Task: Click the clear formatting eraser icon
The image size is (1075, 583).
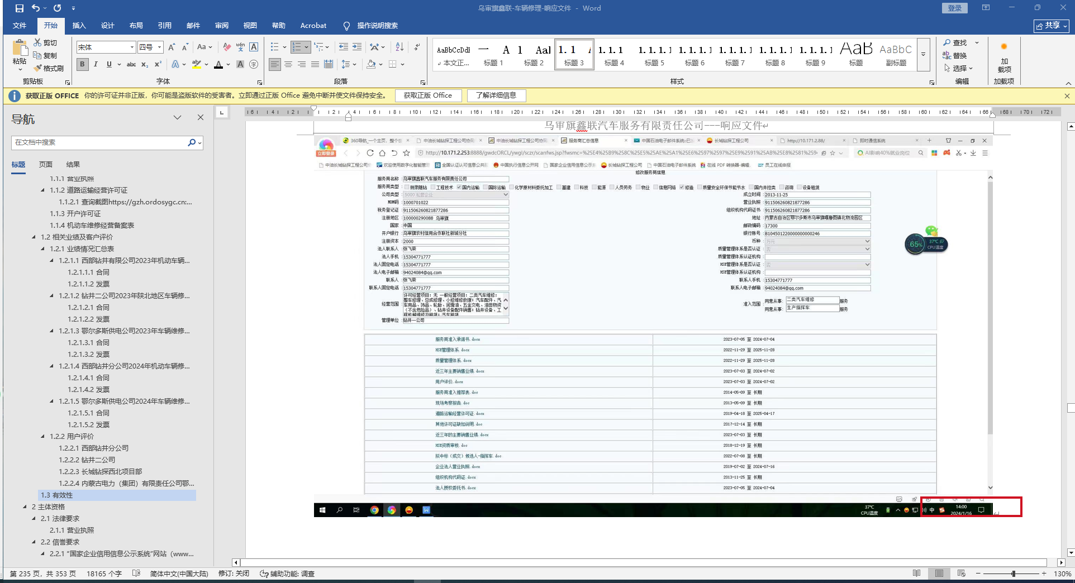Action: (x=226, y=47)
